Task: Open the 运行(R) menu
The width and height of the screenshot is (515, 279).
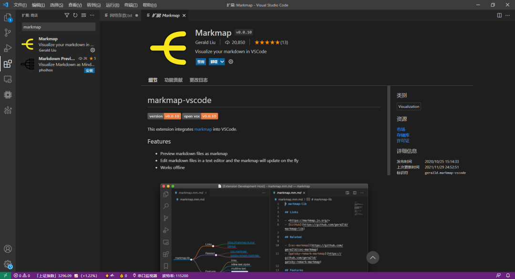Action: coord(113,5)
